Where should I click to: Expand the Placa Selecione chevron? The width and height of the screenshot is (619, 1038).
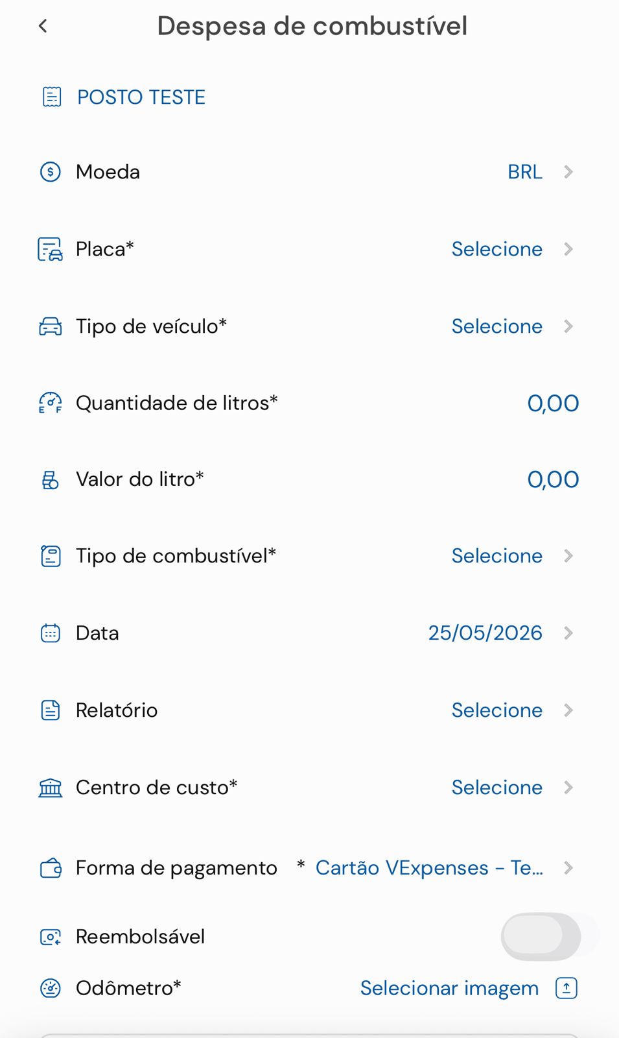[568, 249]
